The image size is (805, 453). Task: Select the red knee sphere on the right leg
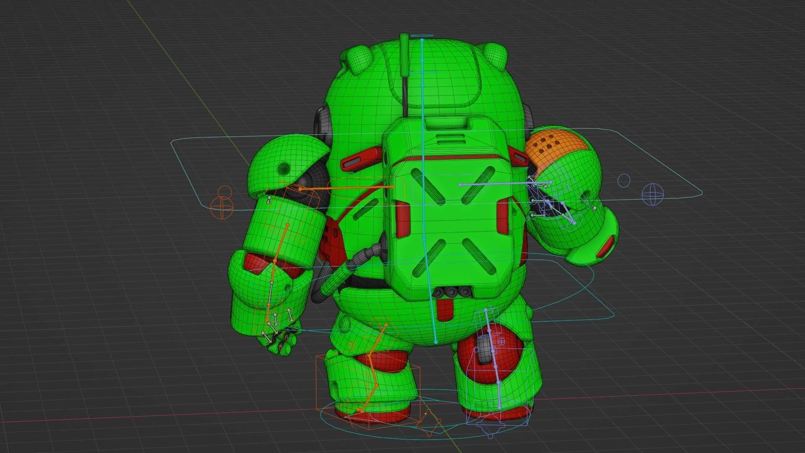(491, 352)
